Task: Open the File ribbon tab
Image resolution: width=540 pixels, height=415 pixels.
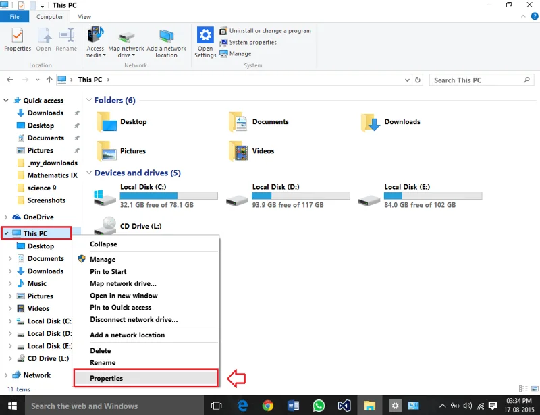Action: point(14,16)
